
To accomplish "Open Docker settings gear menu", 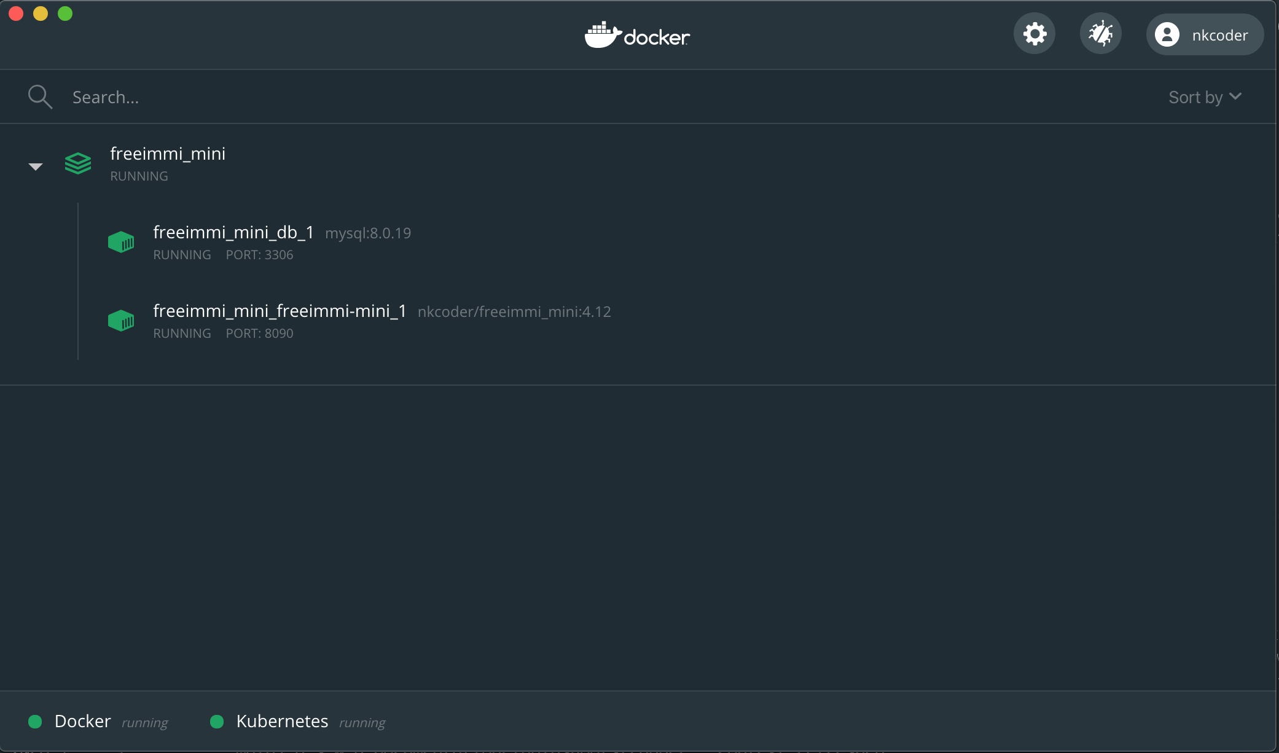I will 1035,34.
